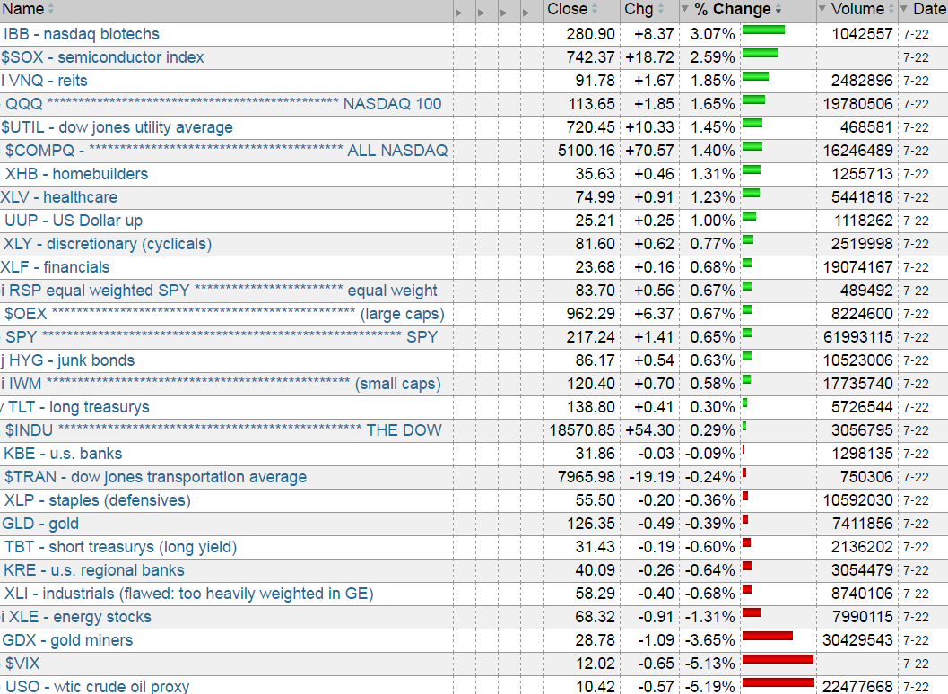Open the XLE - energy stocks link
Screen dimensions: 948x694
tap(80, 617)
